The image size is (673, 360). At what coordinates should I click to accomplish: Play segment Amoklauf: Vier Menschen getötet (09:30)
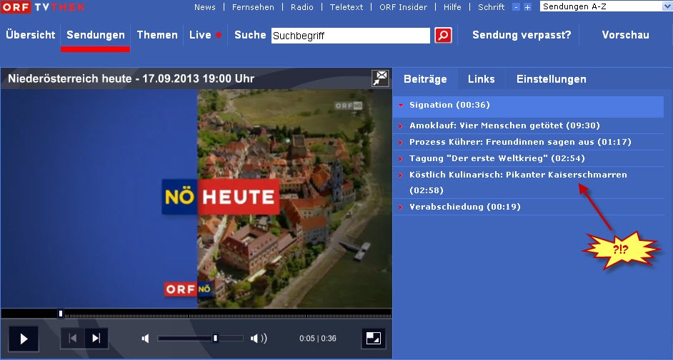(x=504, y=126)
